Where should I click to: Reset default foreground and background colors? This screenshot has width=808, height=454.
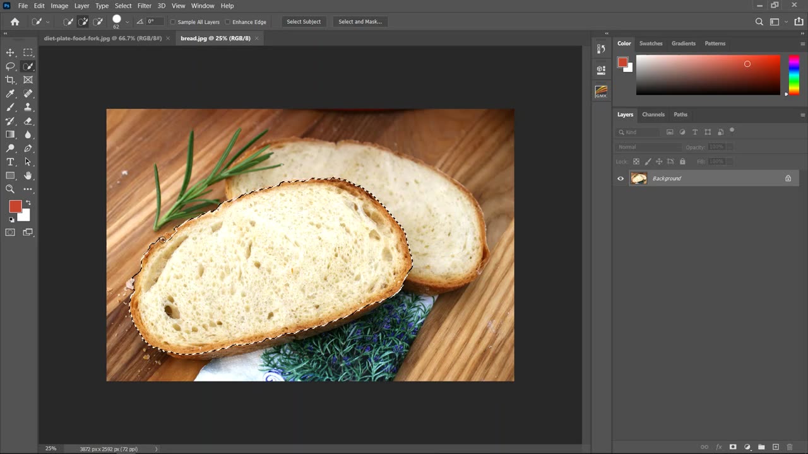coord(11,219)
